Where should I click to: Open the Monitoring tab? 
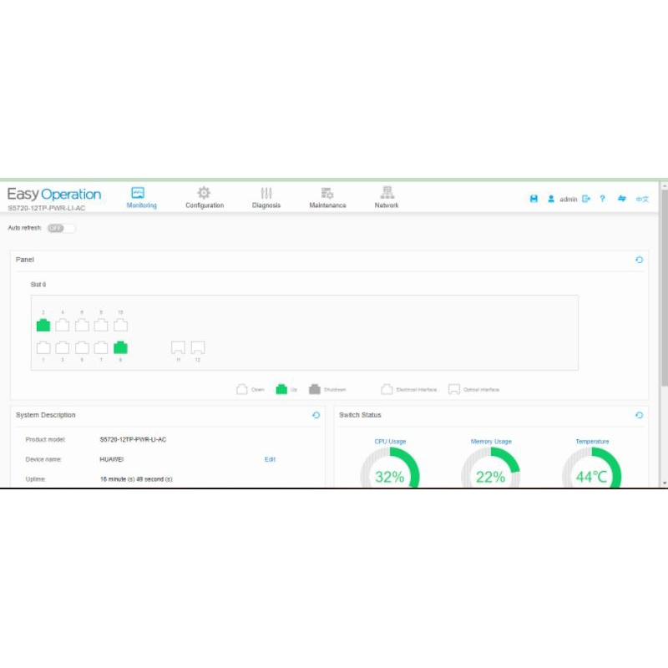click(x=140, y=197)
